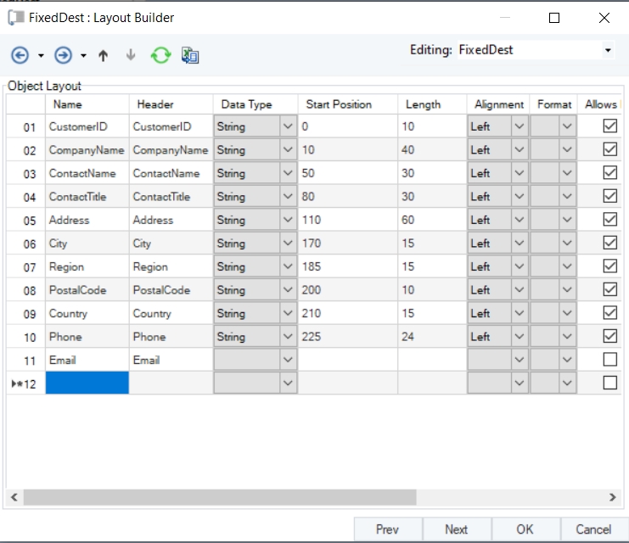The width and height of the screenshot is (629, 543).
Task: Expand Data Type dropdown for Email row
Action: coord(289,360)
